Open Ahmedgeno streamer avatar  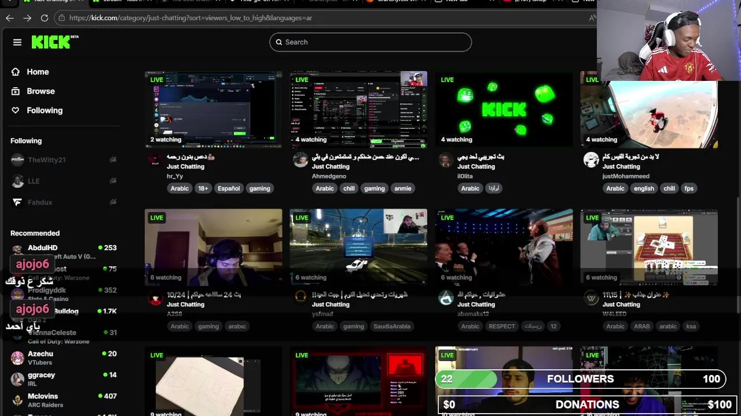(x=300, y=159)
